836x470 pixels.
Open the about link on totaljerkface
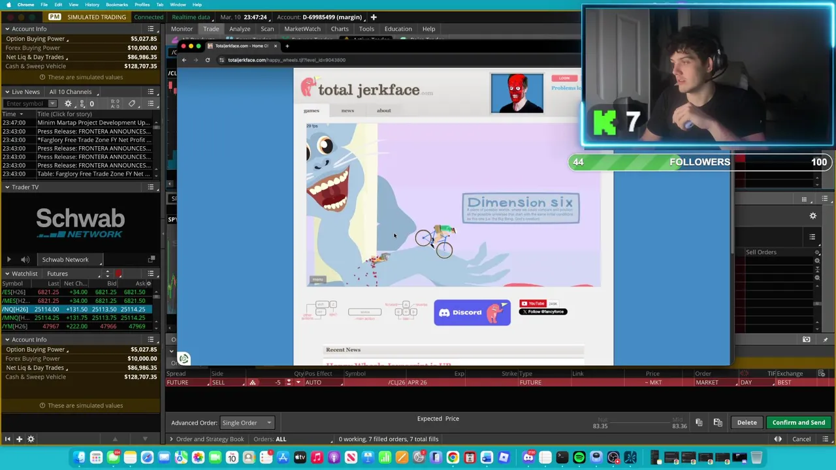click(383, 110)
